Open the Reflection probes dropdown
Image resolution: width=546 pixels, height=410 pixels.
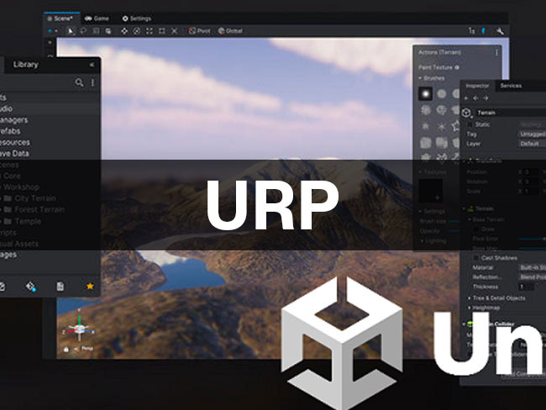click(x=533, y=277)
